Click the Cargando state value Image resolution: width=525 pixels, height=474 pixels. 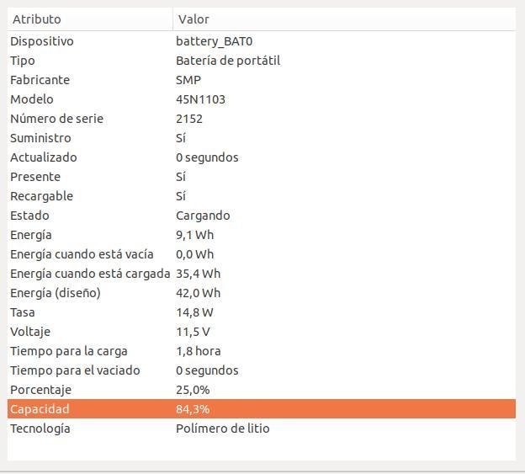(x=203, y=216)
